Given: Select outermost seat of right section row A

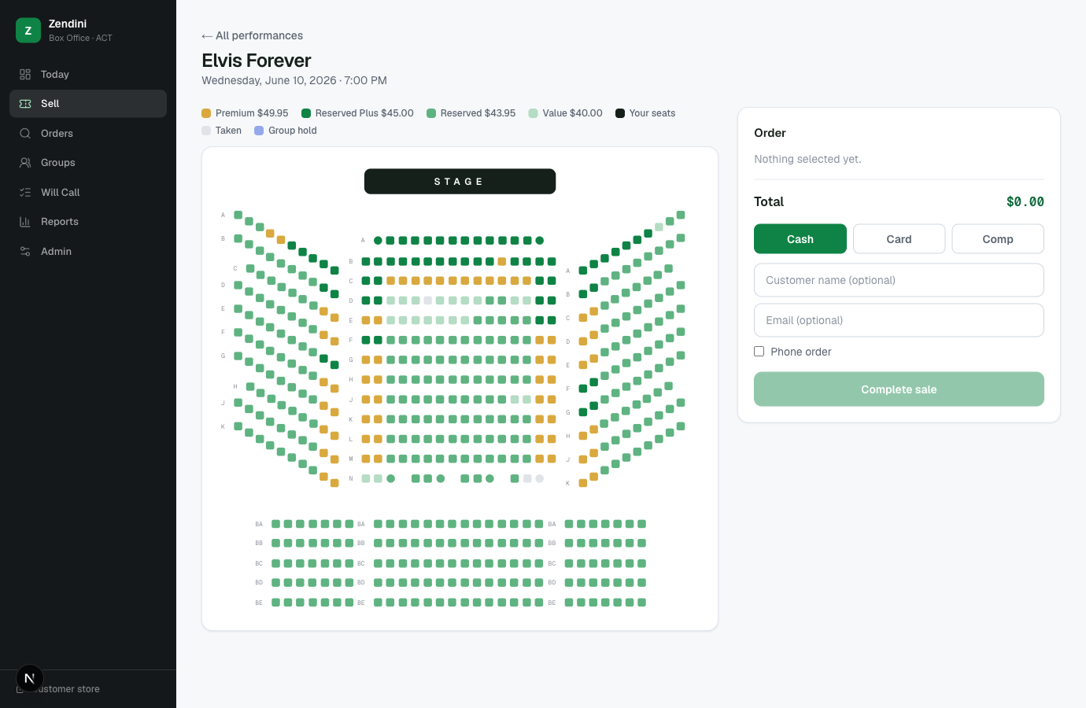Looking at the screenshot, I should click(681, 215).
